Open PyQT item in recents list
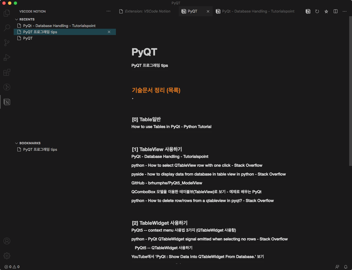Image resolution: width=352 pixels, height=270 pixels. [x=65, y=38]
